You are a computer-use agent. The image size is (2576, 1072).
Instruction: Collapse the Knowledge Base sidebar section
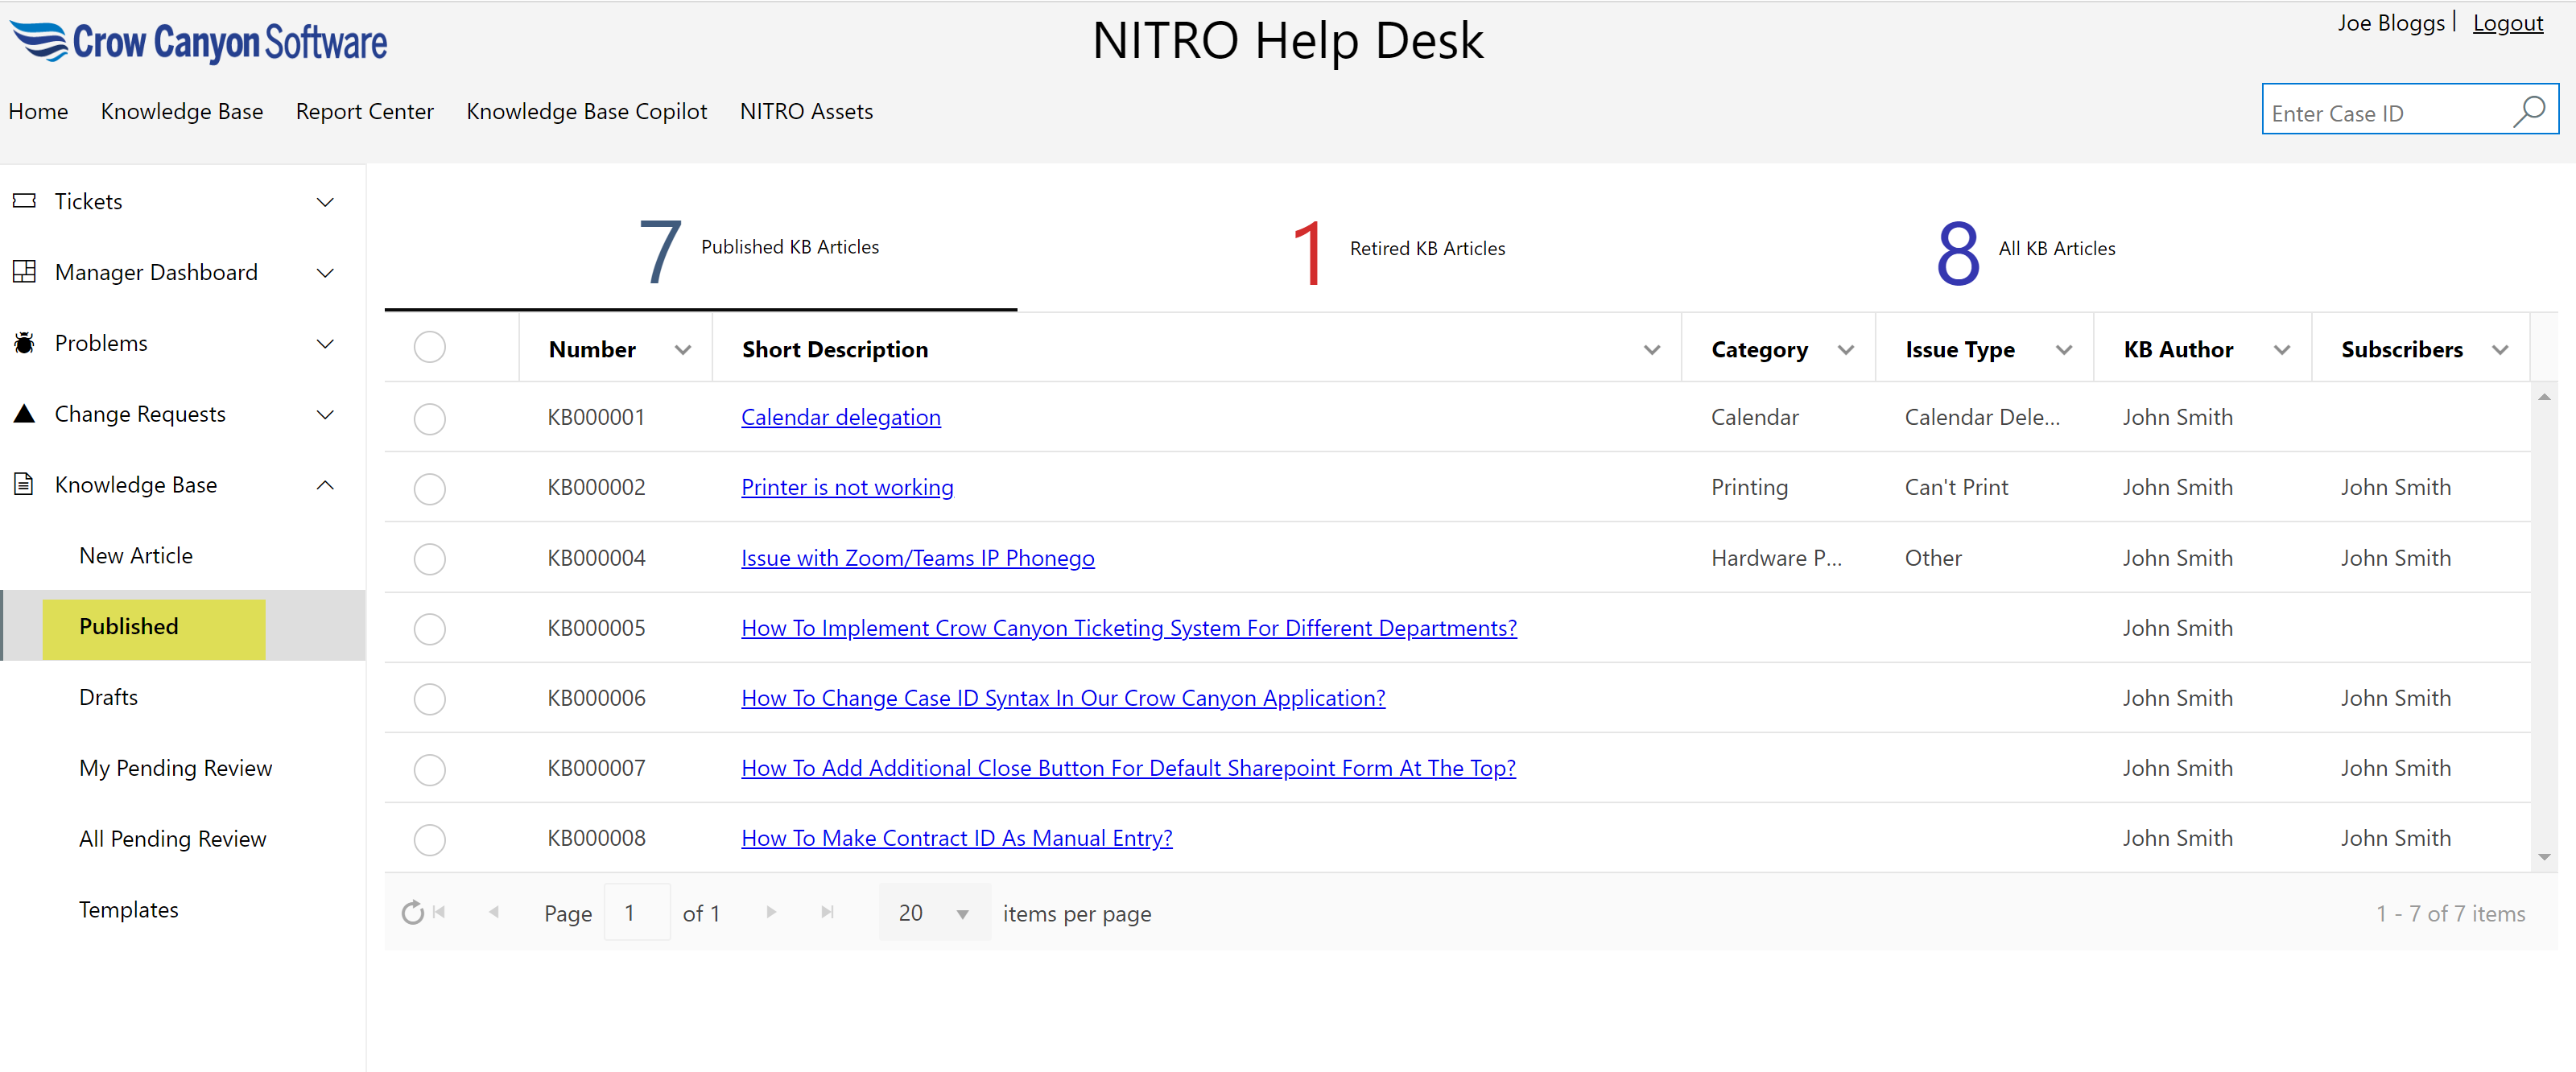click(325, 485)
